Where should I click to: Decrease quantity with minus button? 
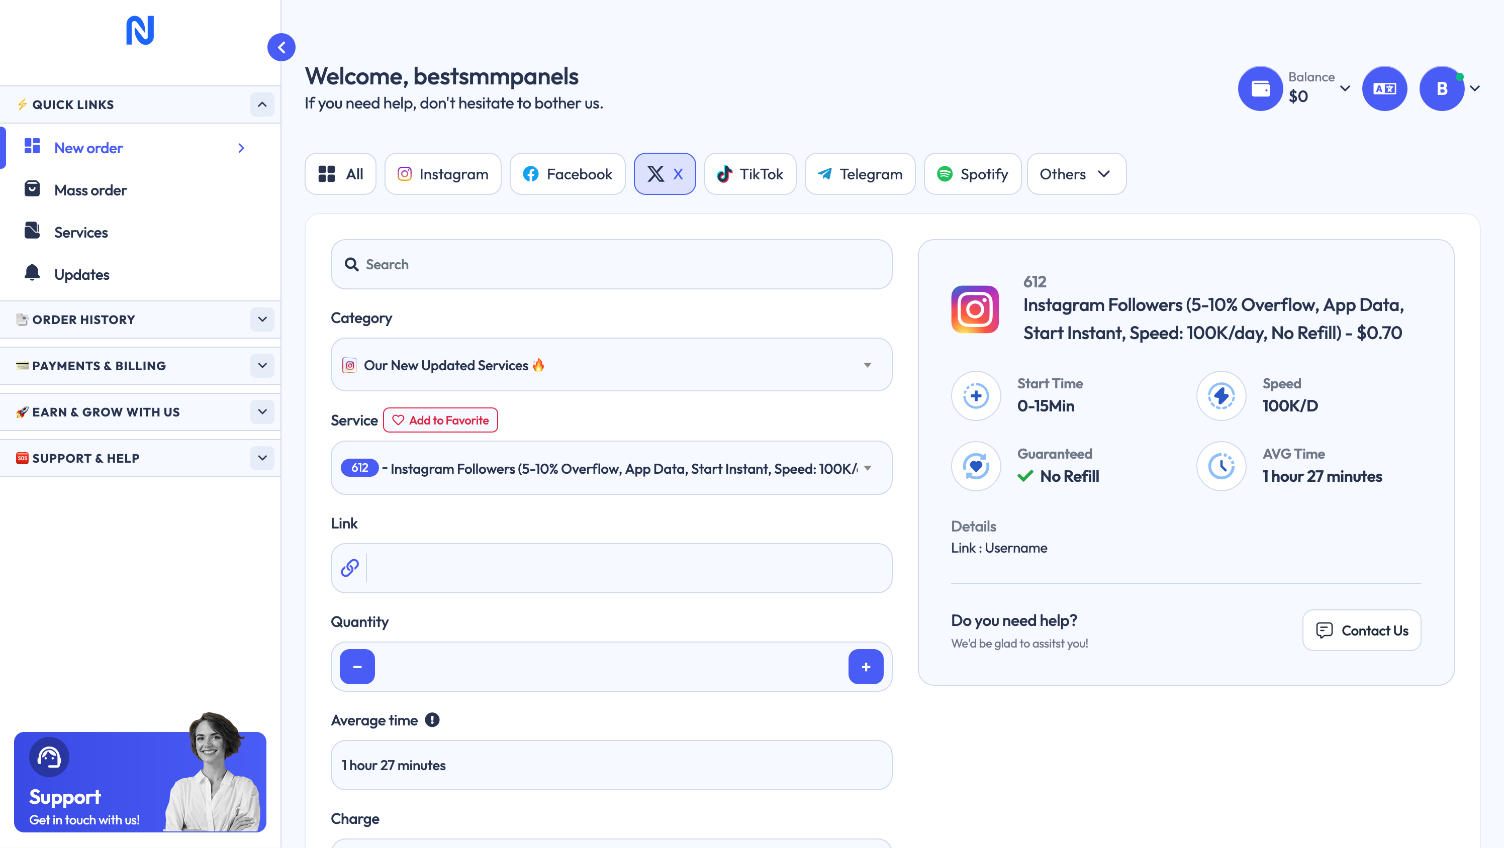(x=357, y=667)
